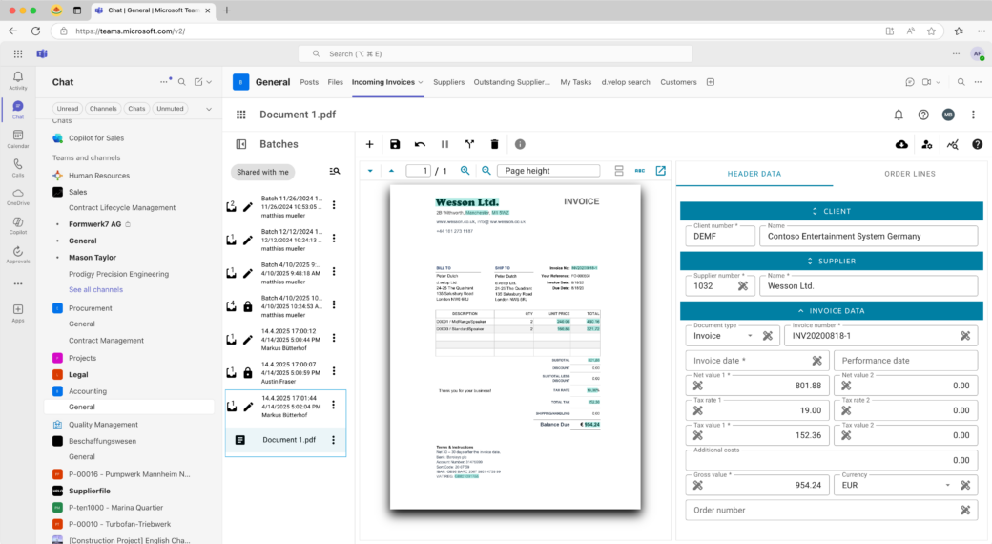Image resolution: width=992 pixels, height=544 pixels.
Task: Search batches with the list search icon
Action: [335, 171]
